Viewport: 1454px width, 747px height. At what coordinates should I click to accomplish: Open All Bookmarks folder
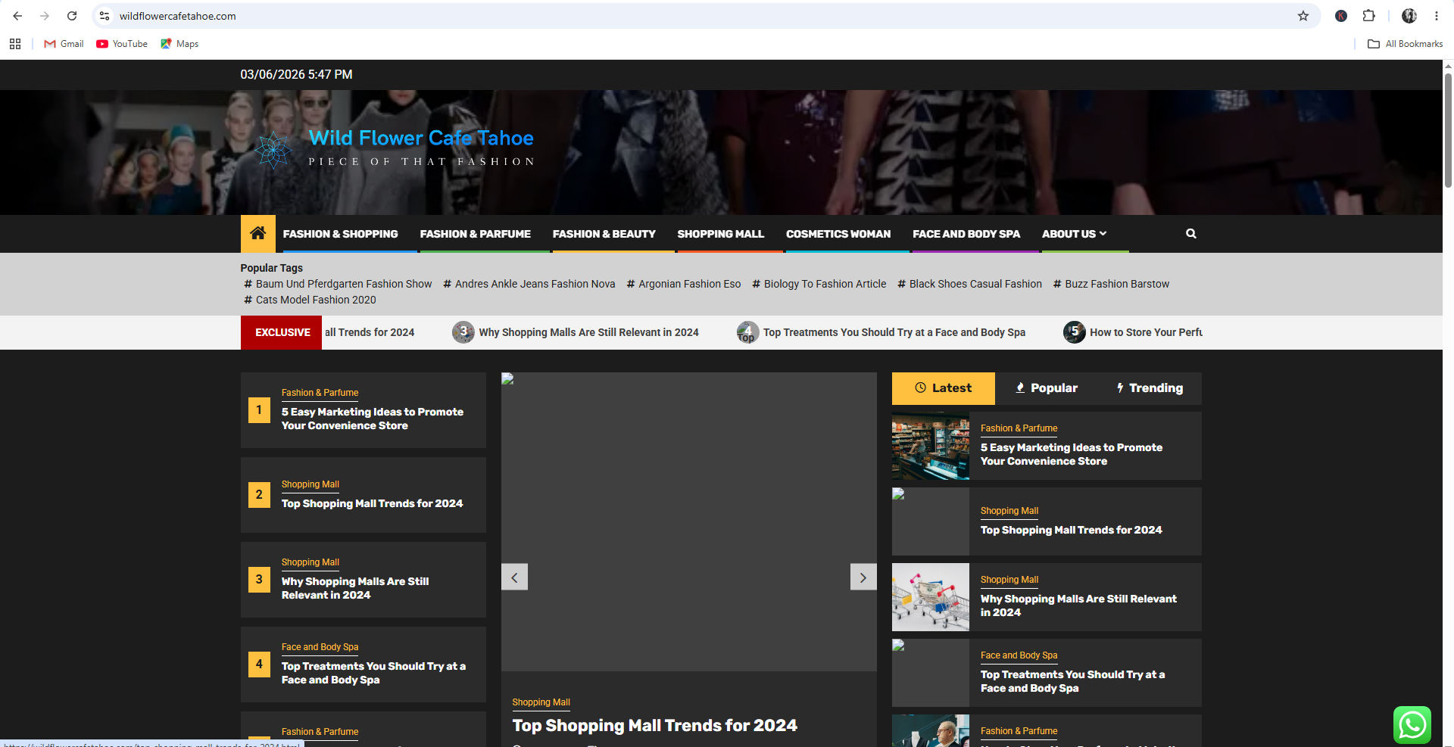point(1405,44)
